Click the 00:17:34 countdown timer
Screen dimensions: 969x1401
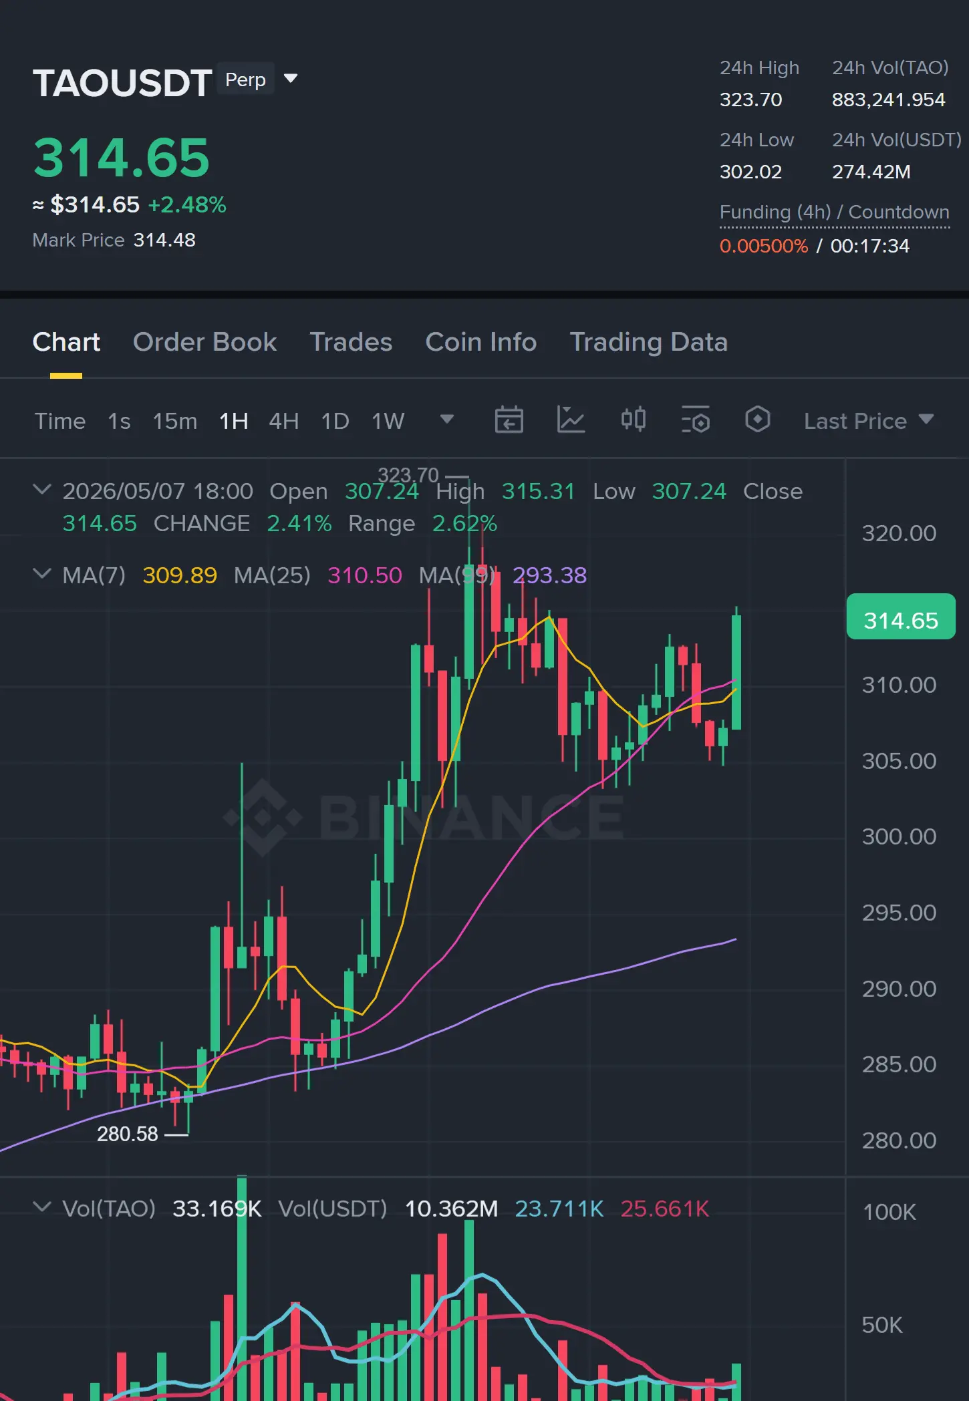[870, 246]
